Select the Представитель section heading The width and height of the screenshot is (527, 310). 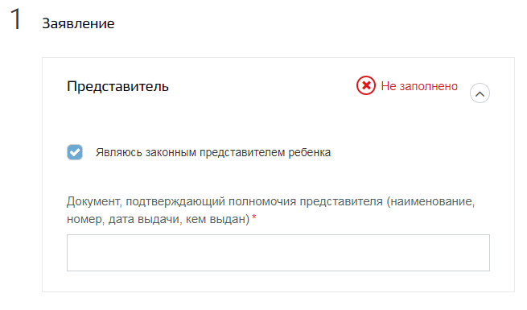117,86
